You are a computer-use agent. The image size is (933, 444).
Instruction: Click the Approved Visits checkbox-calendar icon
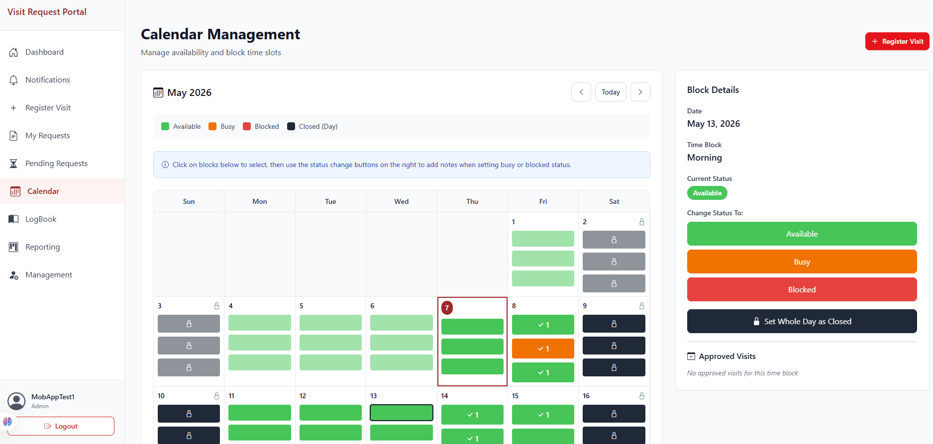[x=691, y=356]
